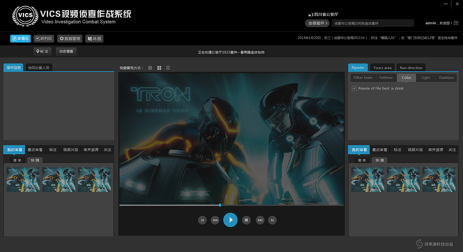Open first snapshot thumbnail in right panel
Viewport: 463px width, 252px height.
click(x=368, y=179)
